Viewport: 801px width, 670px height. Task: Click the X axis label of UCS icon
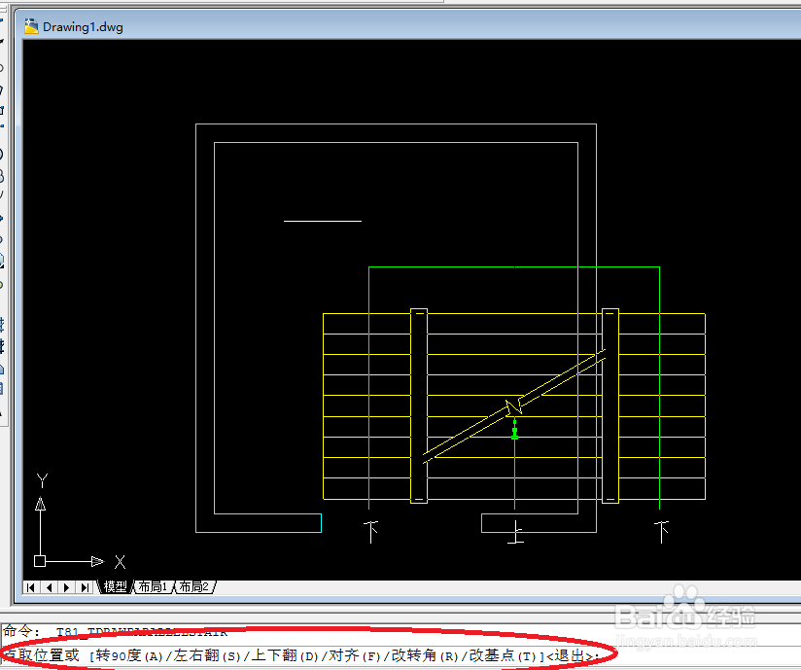120,562
